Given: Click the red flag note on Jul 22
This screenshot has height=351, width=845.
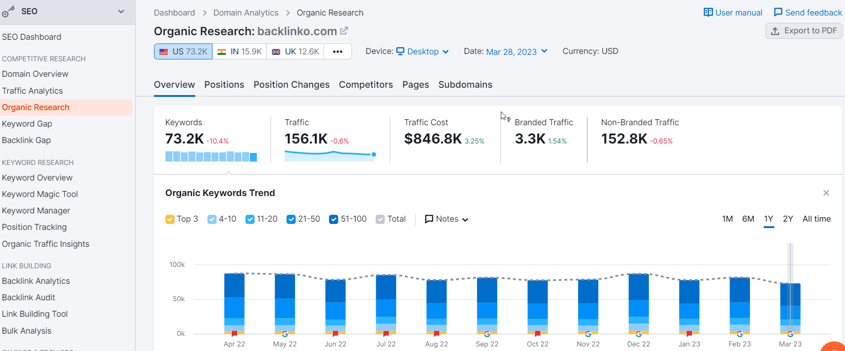Looking at the screenshot, I should (x=386, y=334).
